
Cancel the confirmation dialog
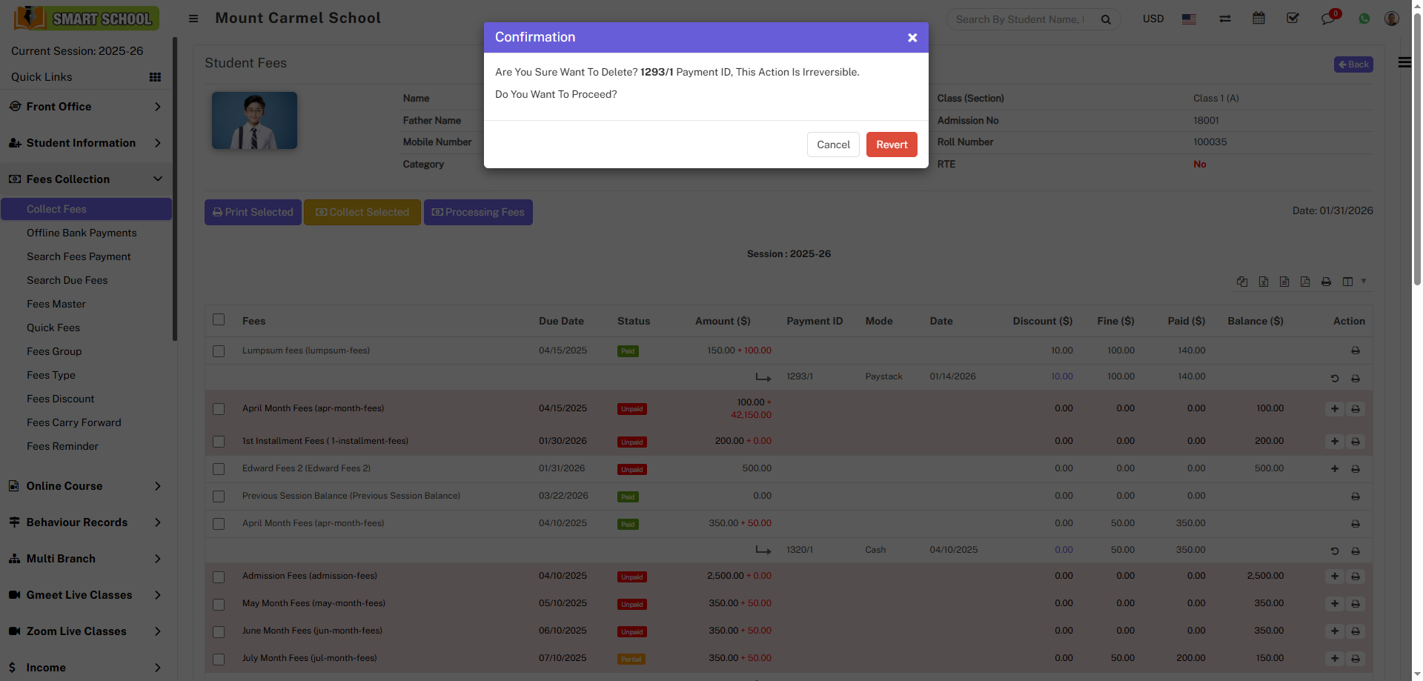point(833,144)
